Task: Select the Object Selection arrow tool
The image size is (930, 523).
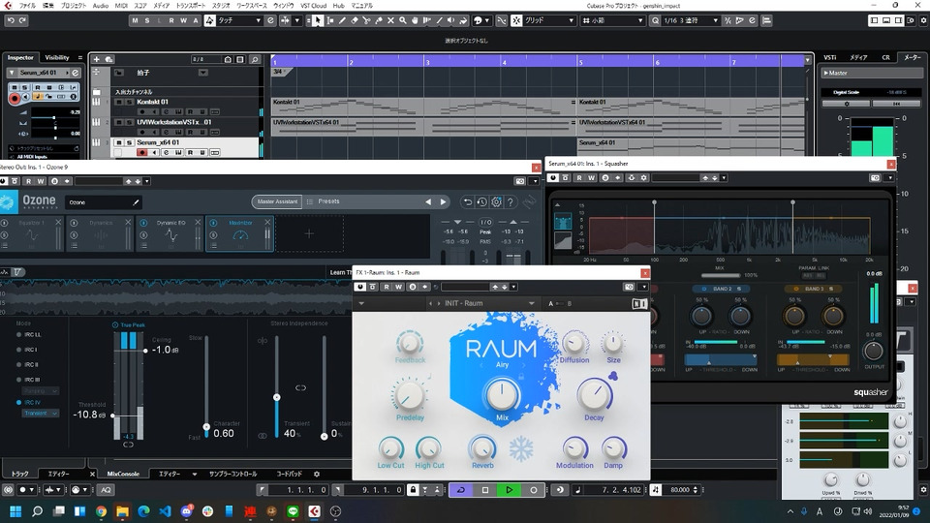Action: [x=318, y=20]
